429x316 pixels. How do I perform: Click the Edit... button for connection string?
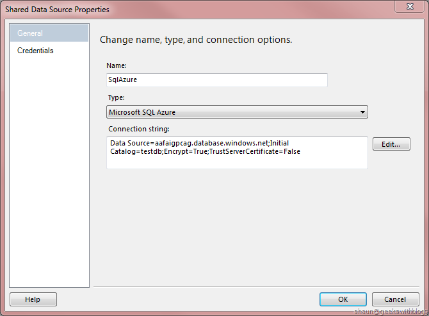(391, 144)
